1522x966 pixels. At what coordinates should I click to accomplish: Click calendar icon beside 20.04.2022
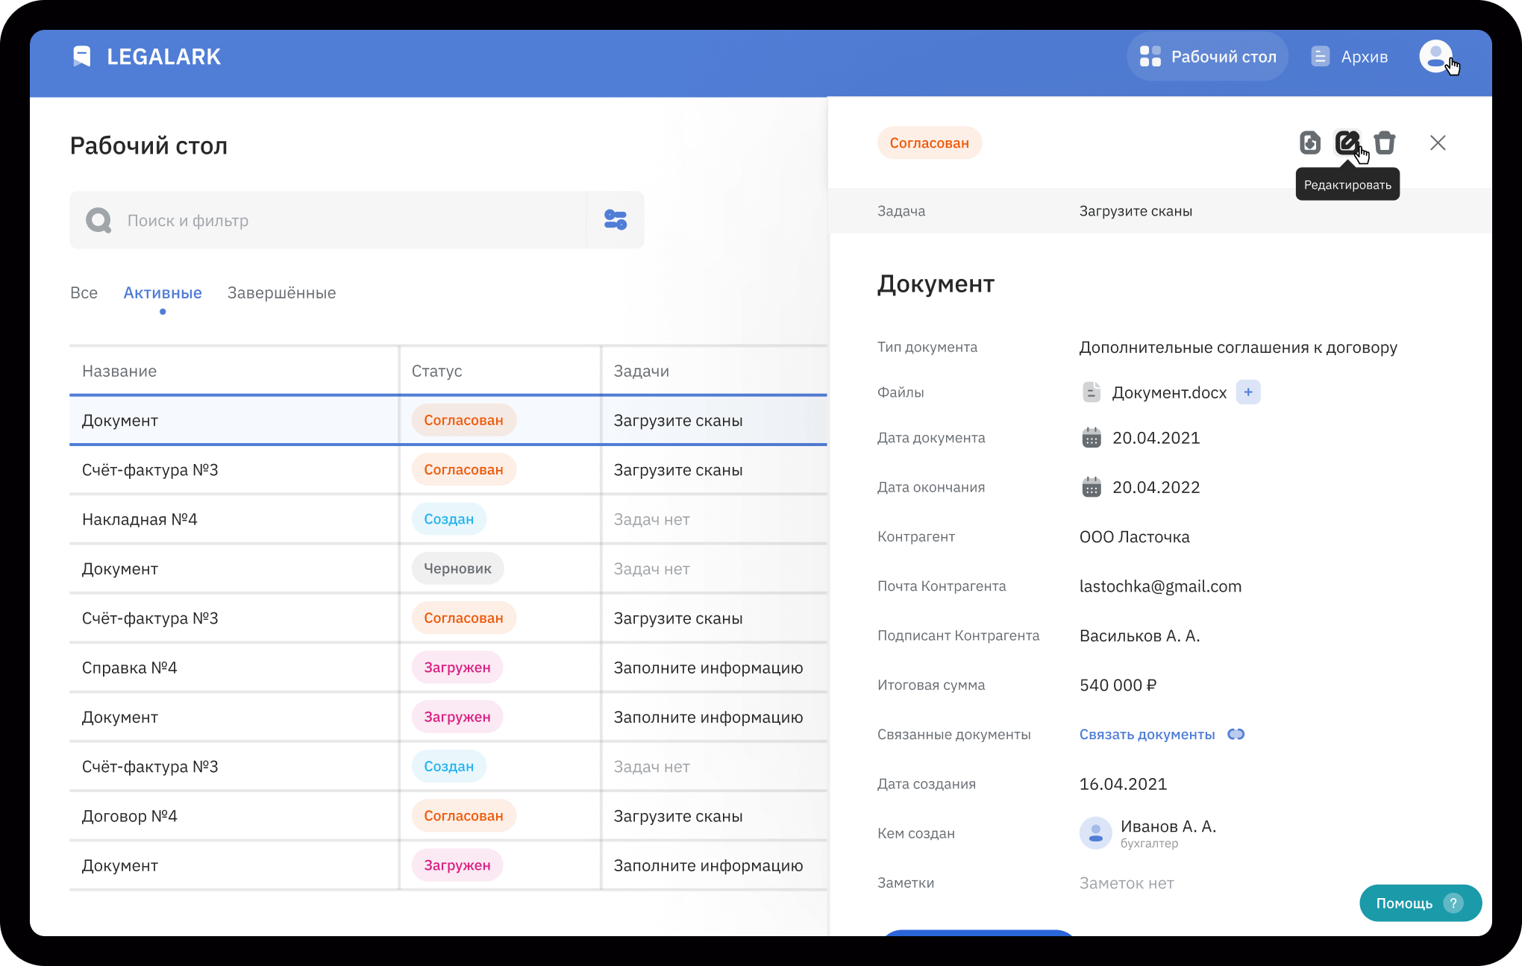pyautogui.click(x=1092, y=487)
